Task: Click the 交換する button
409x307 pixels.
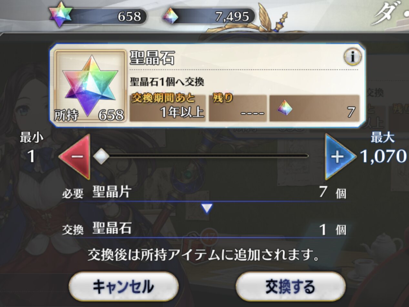Action: (291, 286)
